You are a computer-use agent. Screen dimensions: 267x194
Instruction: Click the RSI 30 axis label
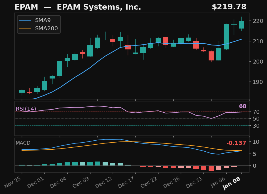(x=256, y=126)
